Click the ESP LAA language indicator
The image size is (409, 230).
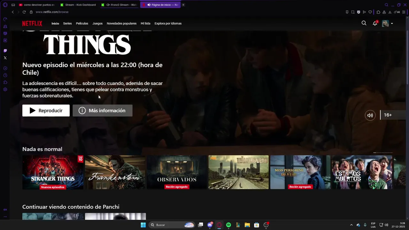(x=373, y=225)
